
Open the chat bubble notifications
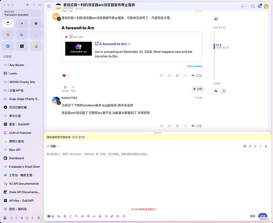pyautogui.click(x=260, y=6)
